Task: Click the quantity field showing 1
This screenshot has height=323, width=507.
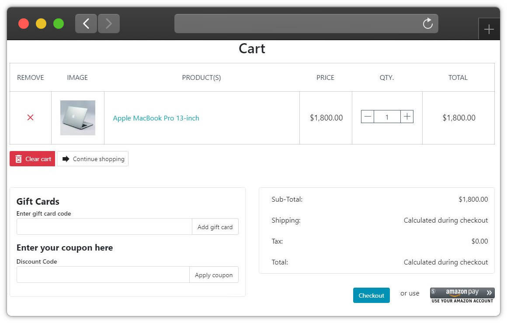Action: point(387,117)
